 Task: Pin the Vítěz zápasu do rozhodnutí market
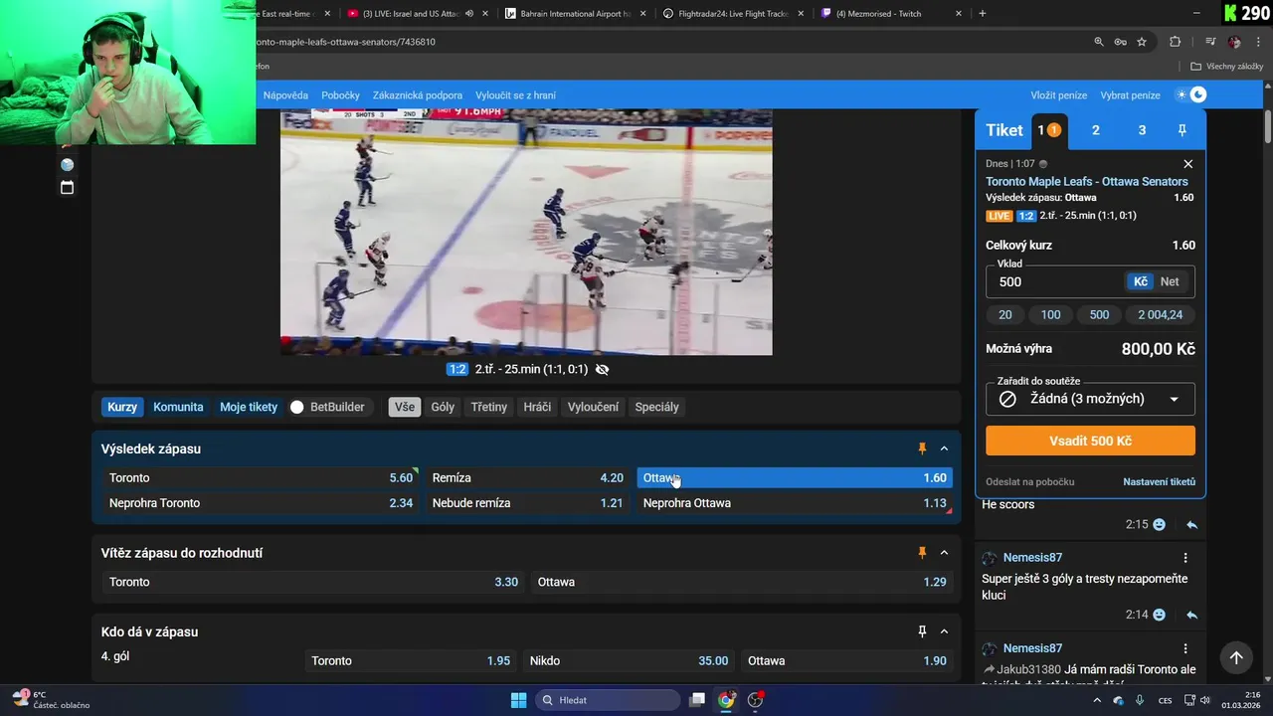click(922, 553)
